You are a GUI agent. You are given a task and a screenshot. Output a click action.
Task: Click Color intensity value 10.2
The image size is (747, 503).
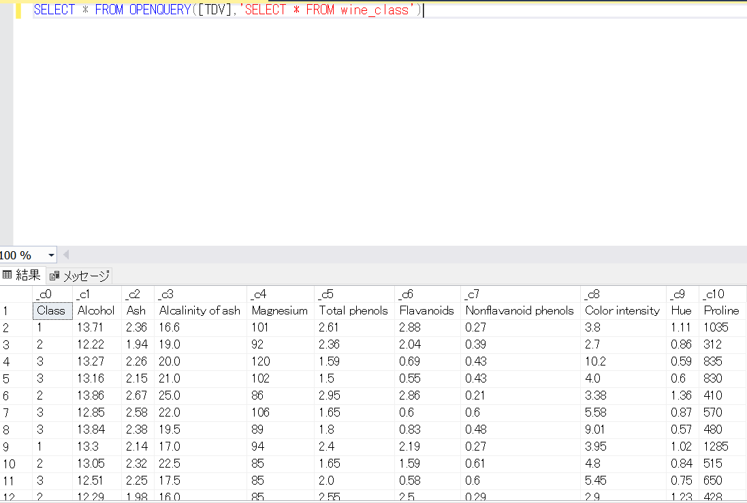(624, 361)
